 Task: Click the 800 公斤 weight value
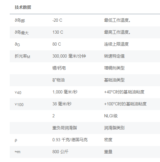(60, 152)
